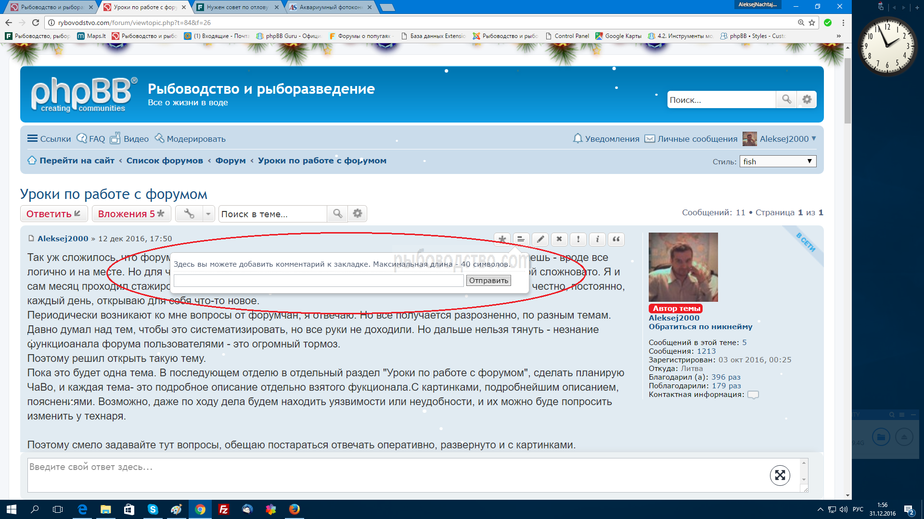This screenshot has height=519, width=924.
Task: Click Обратиться по никнейму link
Action: (x=700, y=327)
